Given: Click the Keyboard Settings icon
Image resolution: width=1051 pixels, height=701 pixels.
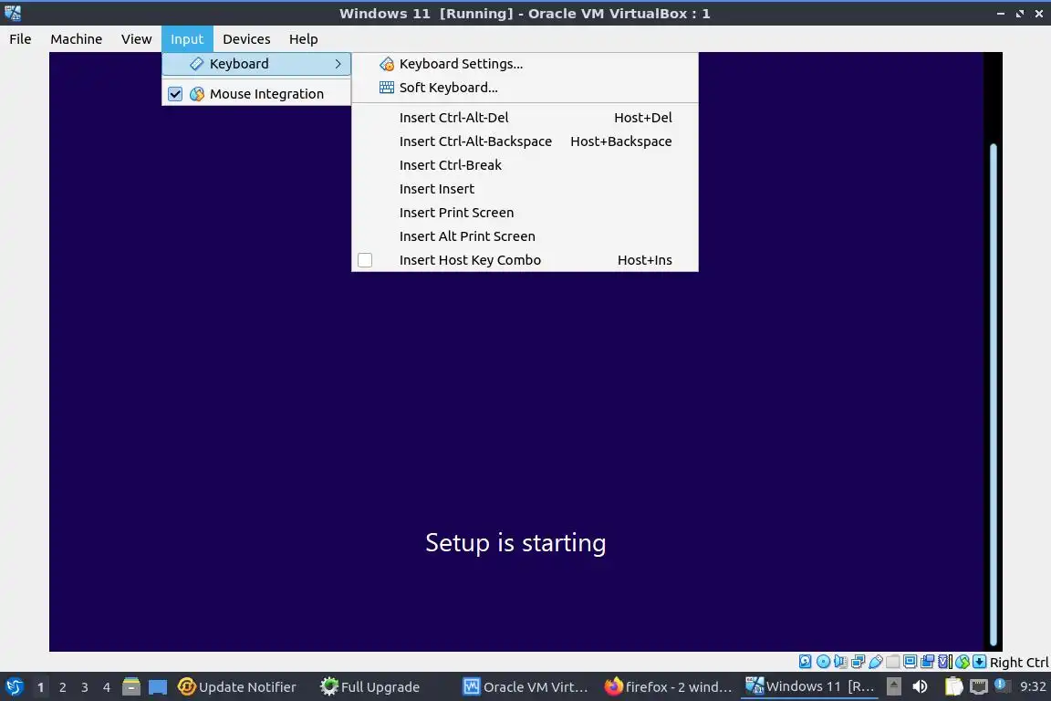Looking at the screenshot, I should (386, 64).
